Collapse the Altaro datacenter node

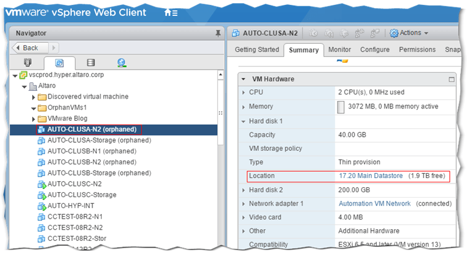[x=25, y=87]
